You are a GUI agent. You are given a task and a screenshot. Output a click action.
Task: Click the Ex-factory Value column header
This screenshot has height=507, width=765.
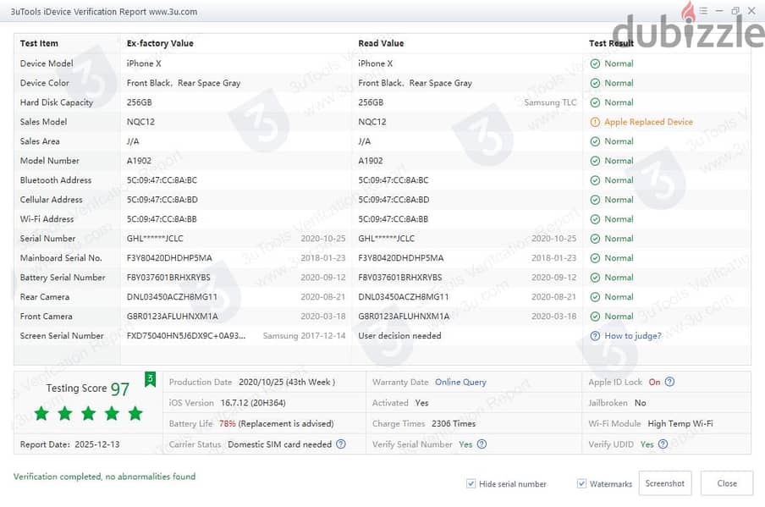[160, 43]
